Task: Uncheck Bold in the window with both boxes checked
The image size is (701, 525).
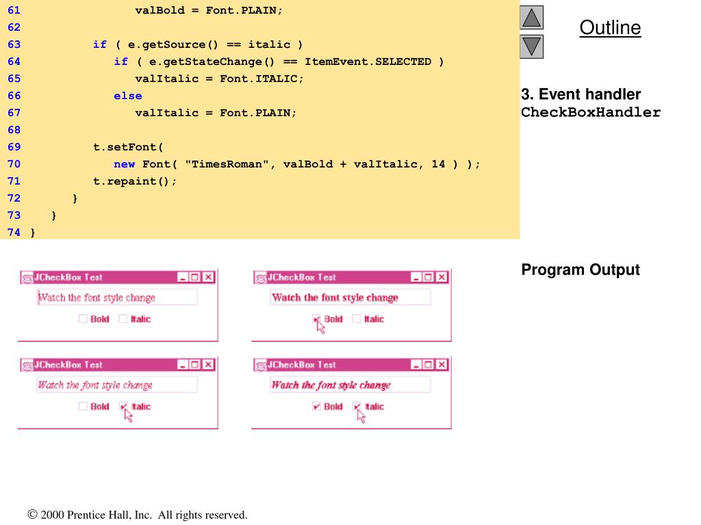Action: [316, 406]
